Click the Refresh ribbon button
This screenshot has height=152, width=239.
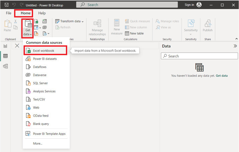(63, 27)
